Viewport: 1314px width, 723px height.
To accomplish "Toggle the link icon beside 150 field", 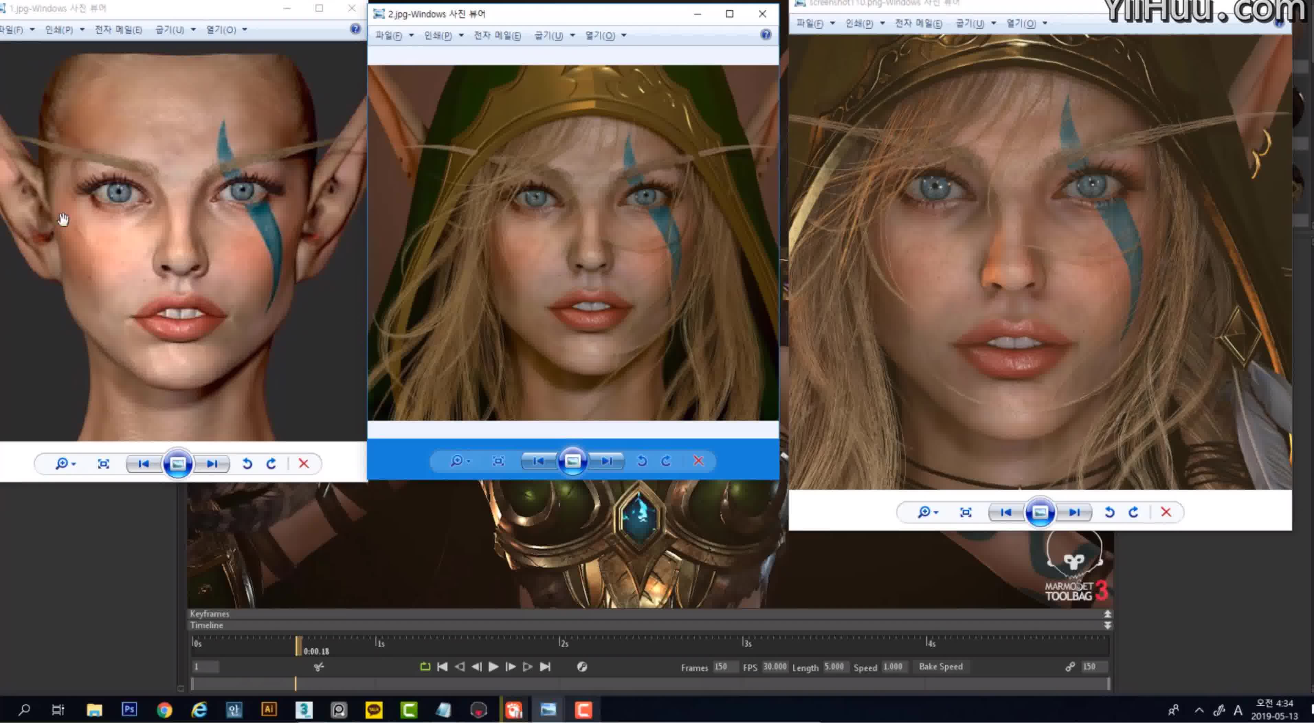I will (x=1070, y=666).
